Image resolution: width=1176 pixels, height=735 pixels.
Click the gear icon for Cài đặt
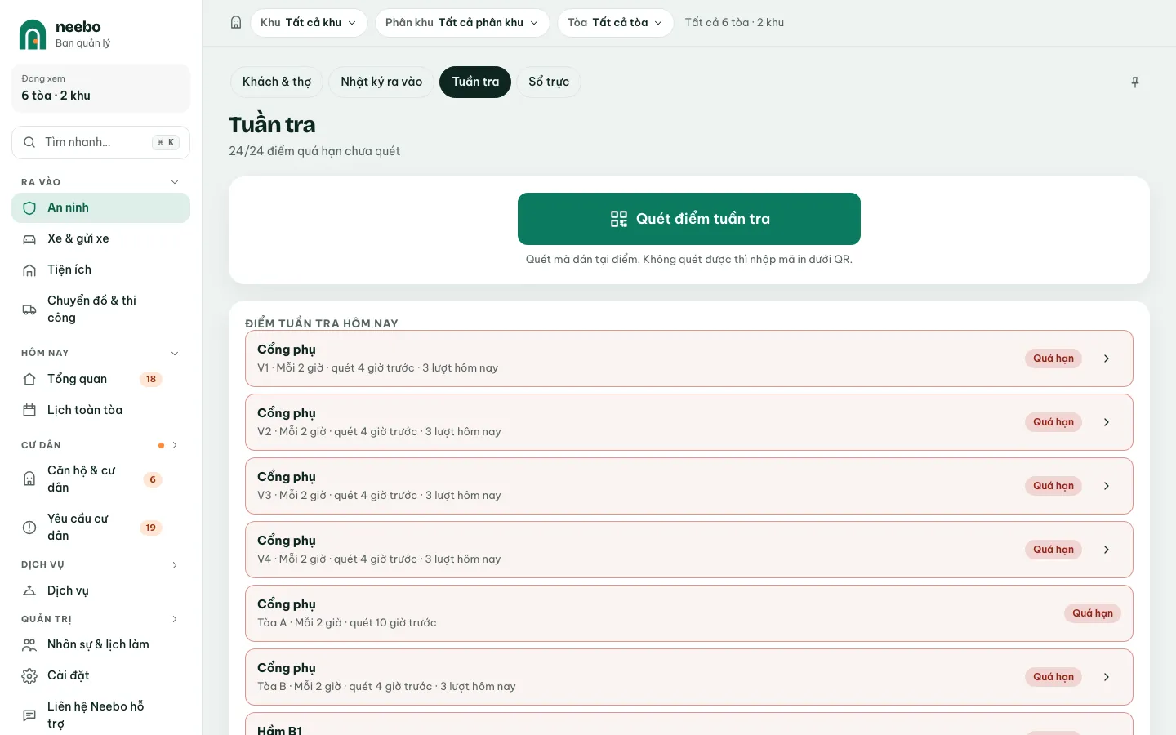point(29,675)
